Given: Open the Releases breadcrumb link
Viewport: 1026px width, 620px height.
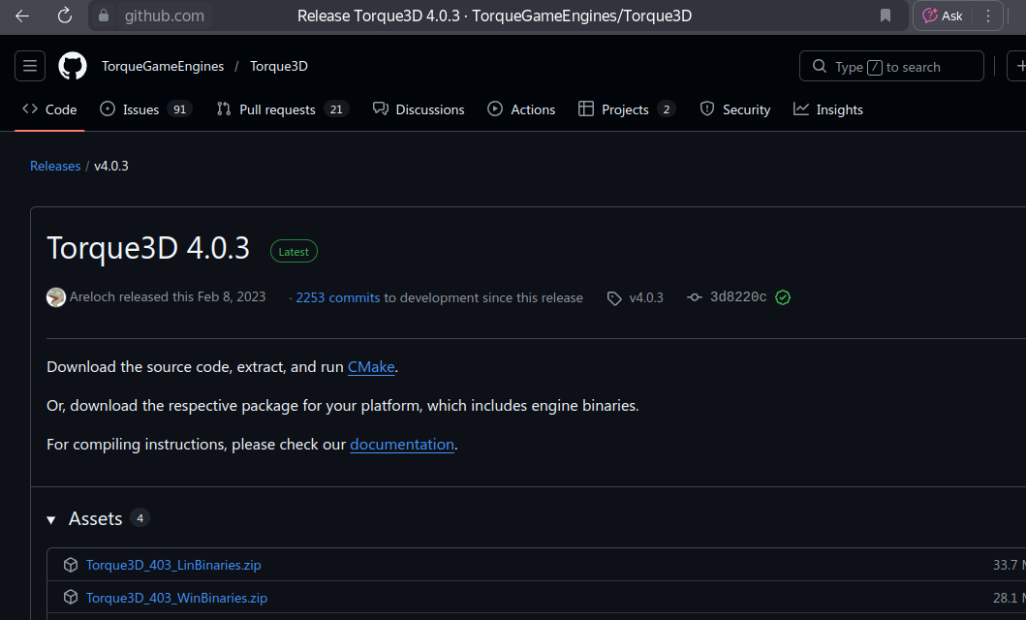Looking at the screenshot, I should coord(55,166).
